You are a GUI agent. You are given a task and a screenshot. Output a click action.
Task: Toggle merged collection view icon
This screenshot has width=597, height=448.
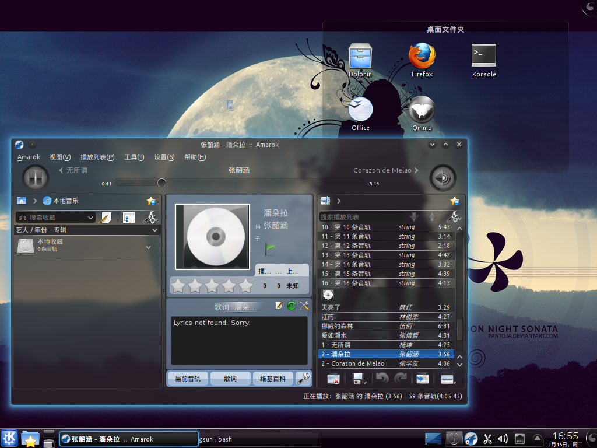click(129, 218)
